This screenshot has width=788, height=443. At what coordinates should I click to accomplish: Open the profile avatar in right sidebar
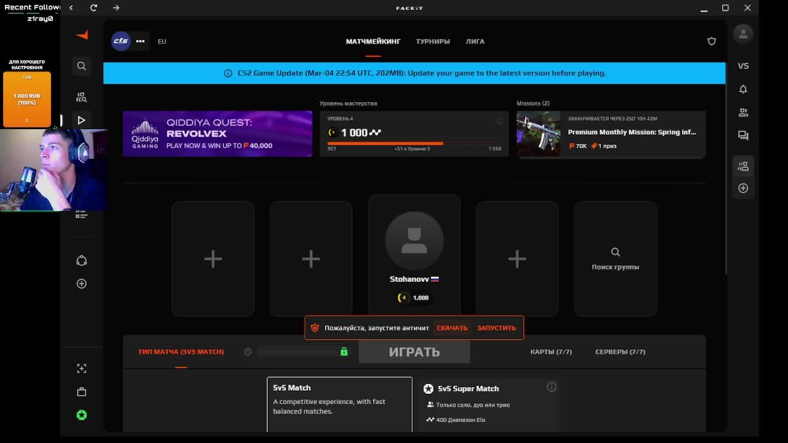(743, 34)
